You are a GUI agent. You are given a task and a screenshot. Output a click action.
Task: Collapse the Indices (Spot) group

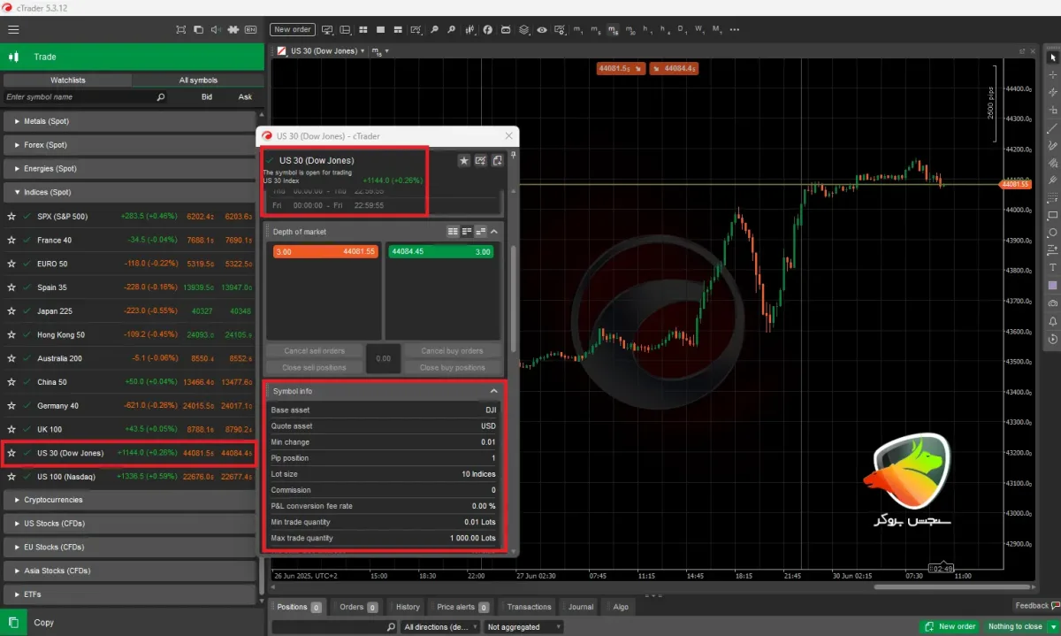(130, 192)
